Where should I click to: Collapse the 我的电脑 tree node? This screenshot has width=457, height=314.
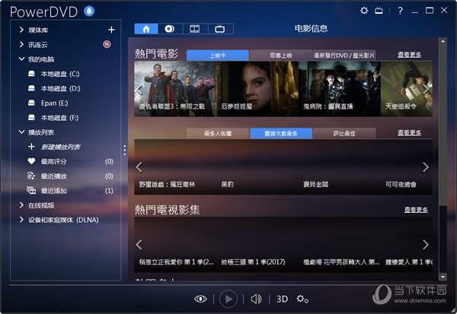tap(21, 59)
